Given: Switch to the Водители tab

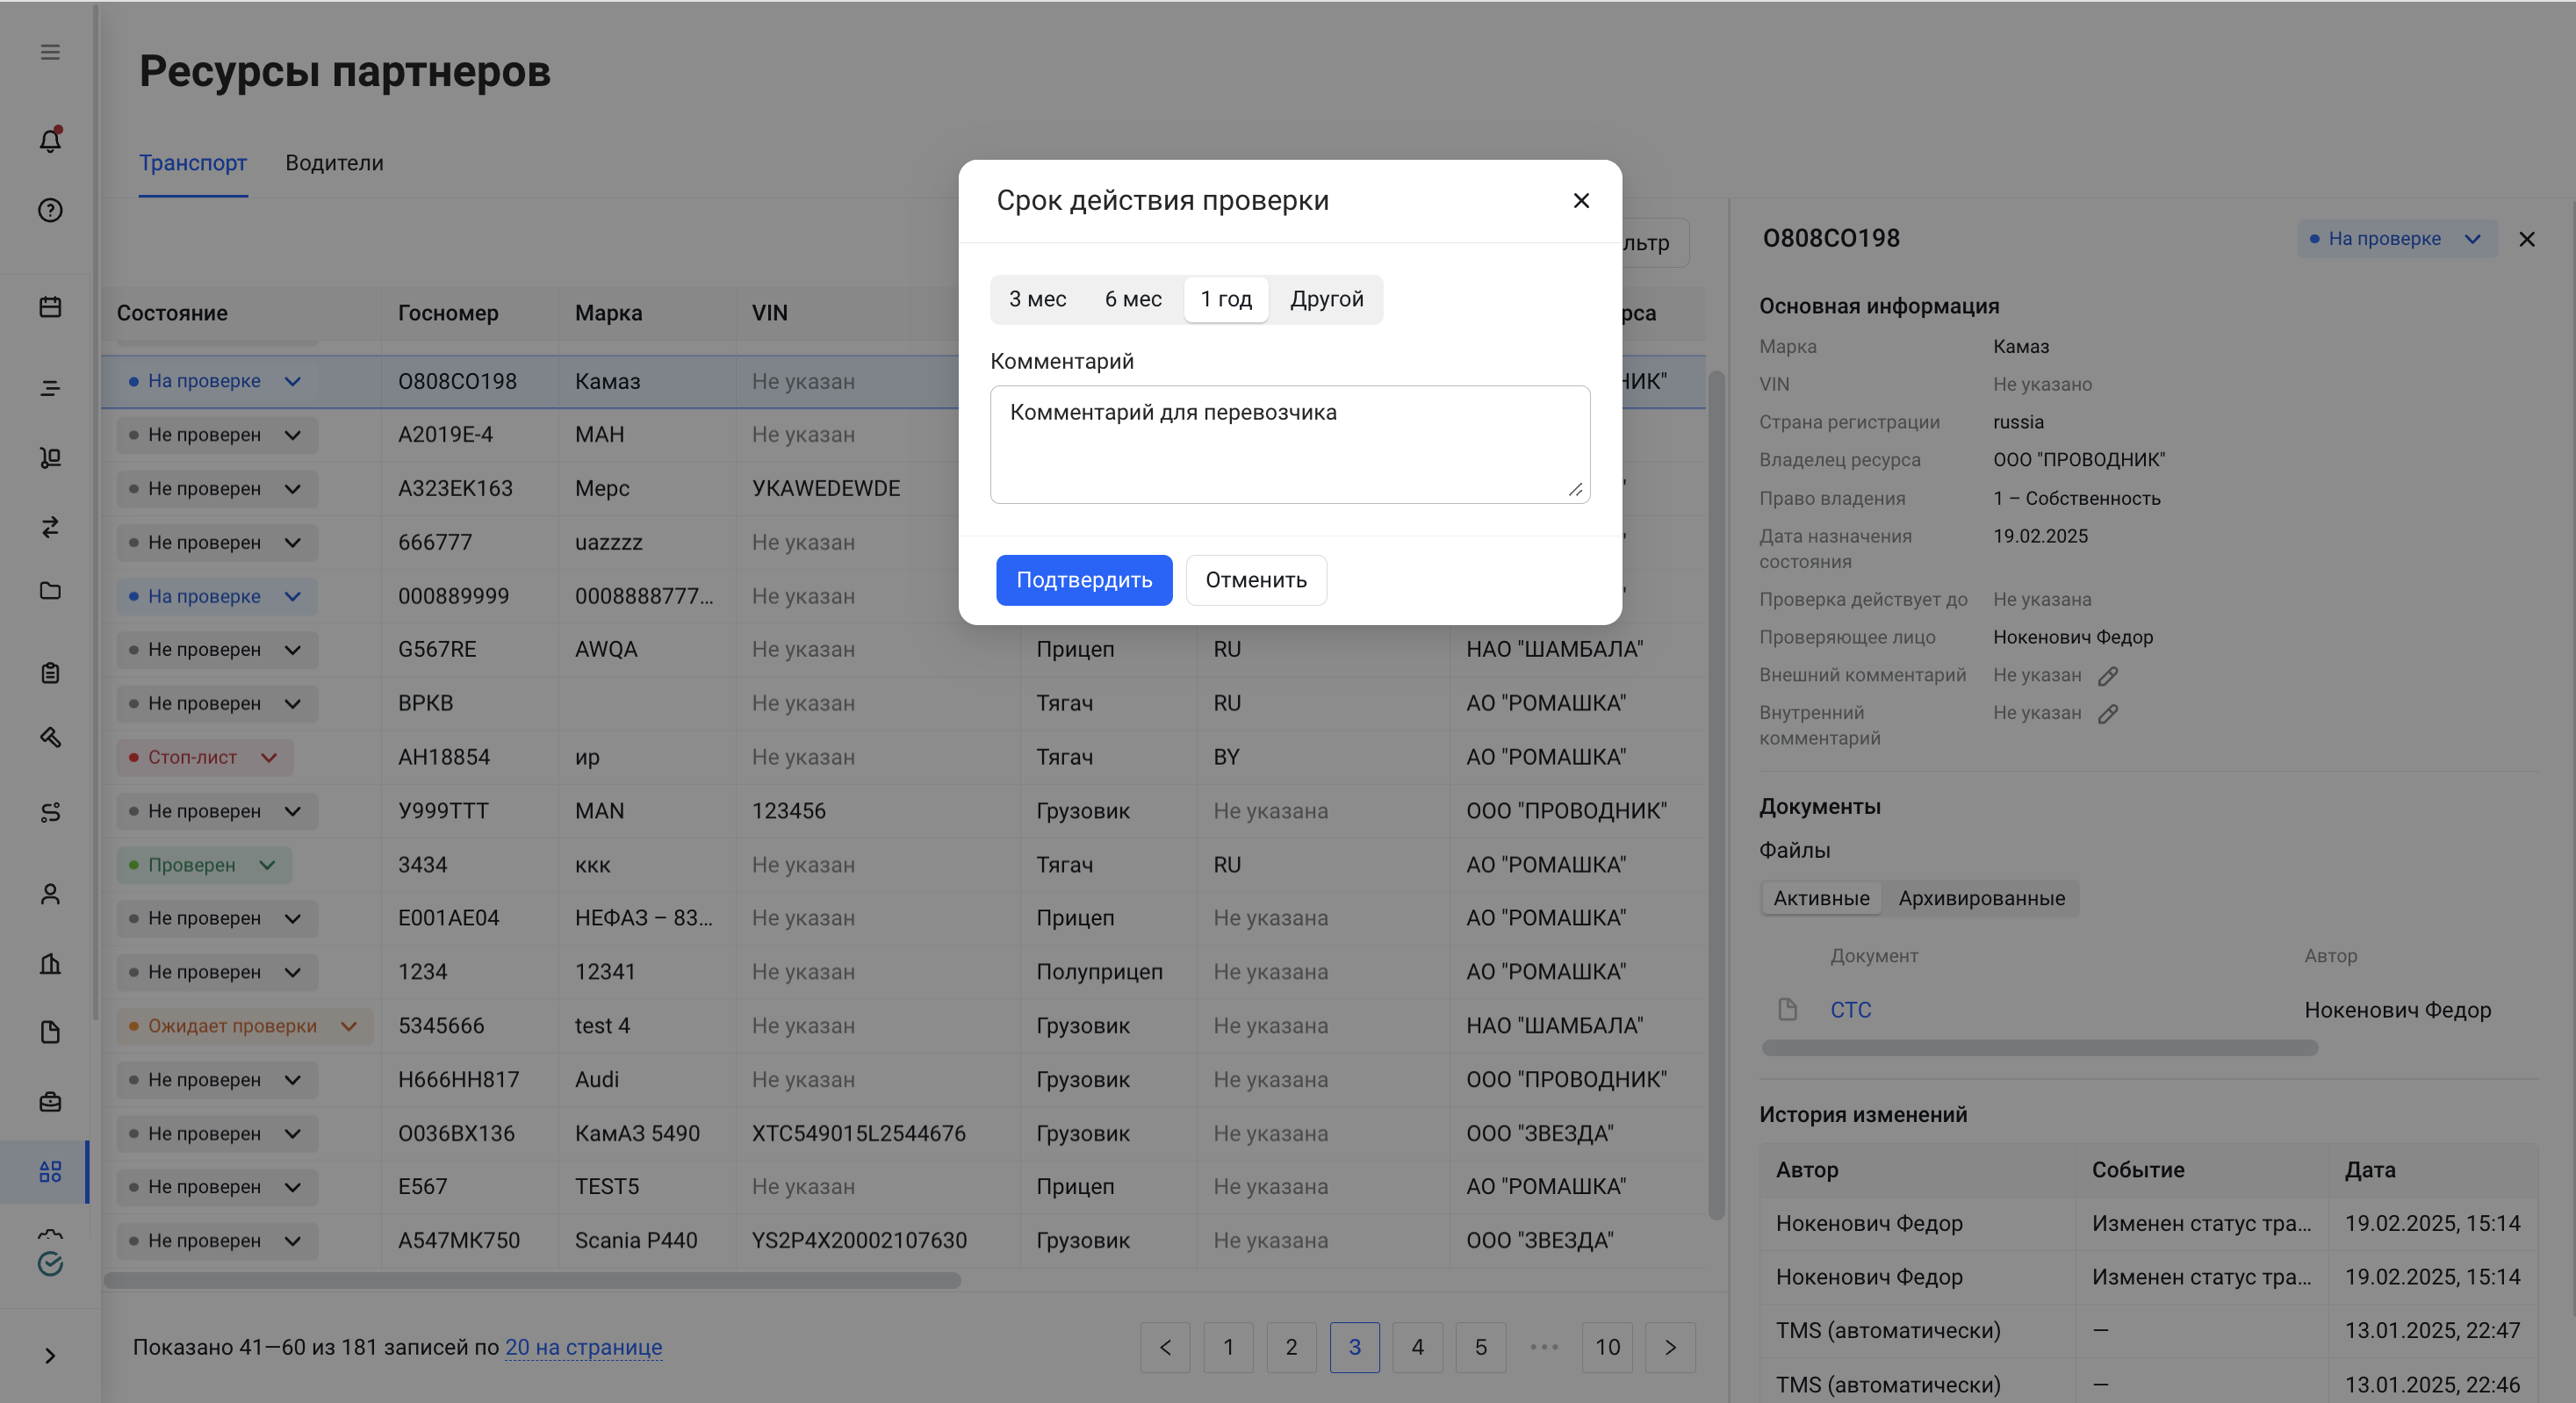Looking at the screenshot, I should [x=334, y=163].
